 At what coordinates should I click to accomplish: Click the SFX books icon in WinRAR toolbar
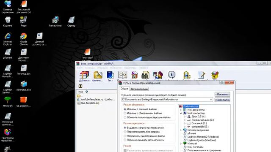tap(215, 76)
